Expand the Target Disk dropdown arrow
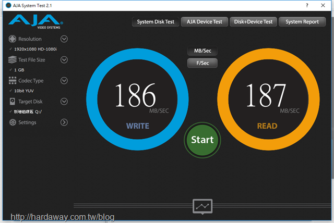Screen dimensions: 334x223 [64, 102]
